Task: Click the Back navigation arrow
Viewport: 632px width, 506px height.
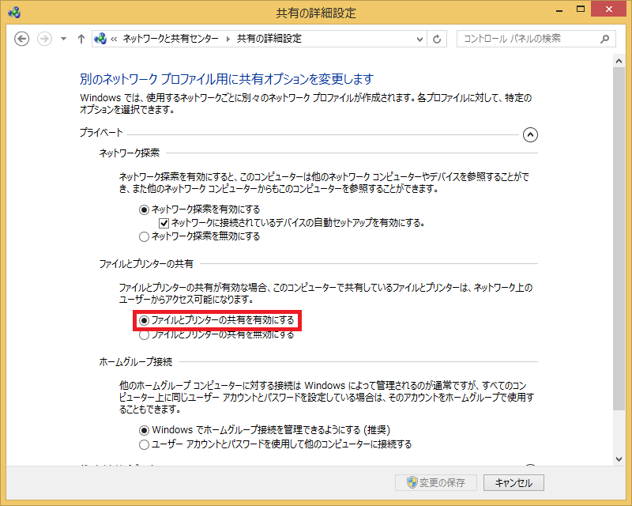Action: tap(22, 39)
